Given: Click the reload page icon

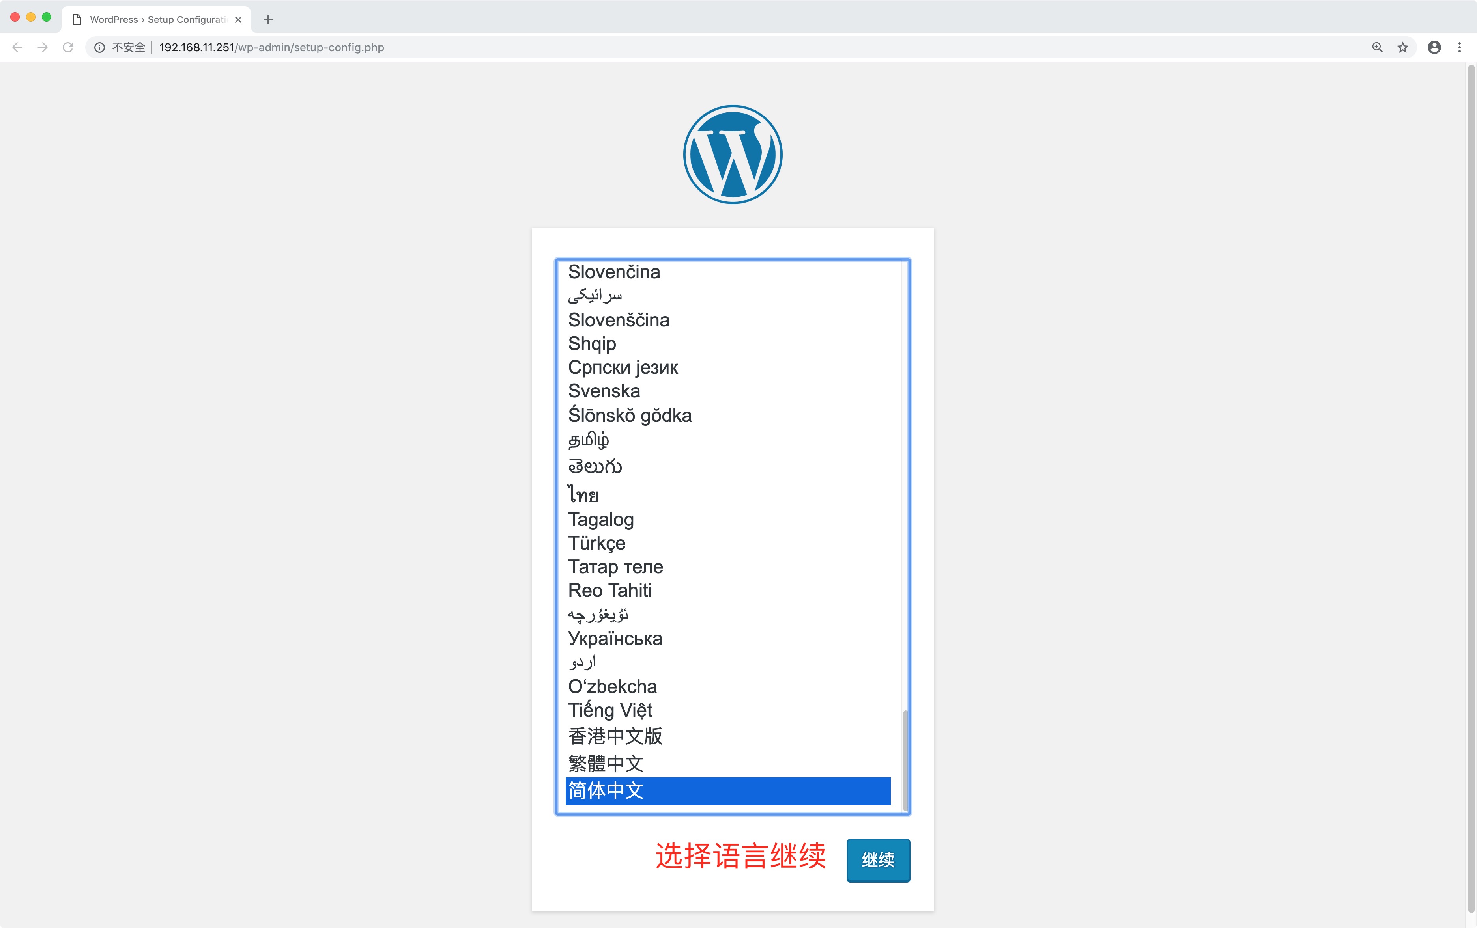Looking at the screenshot, I should coord(68,47).
